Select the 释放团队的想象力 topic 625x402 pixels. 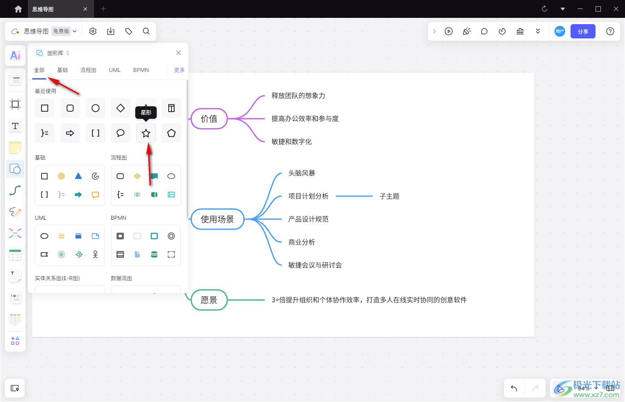pos(298,96)
